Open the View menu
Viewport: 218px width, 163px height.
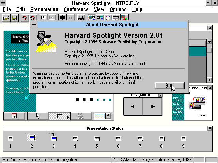point(99,9)
